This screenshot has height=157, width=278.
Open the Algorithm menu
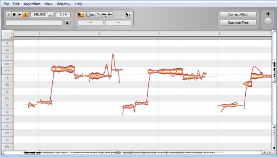(x=32, y=4)
